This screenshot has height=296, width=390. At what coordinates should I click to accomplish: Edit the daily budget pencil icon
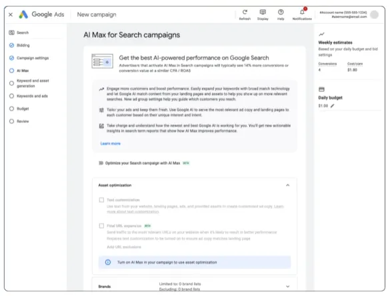click(x=332, y=106)
